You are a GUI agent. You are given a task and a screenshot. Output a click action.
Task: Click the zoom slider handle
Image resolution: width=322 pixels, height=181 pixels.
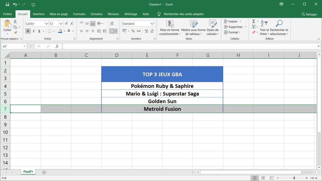pos(294,178)
